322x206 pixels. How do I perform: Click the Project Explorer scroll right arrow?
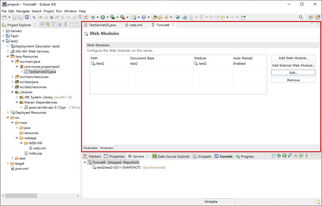pos(78,196)
